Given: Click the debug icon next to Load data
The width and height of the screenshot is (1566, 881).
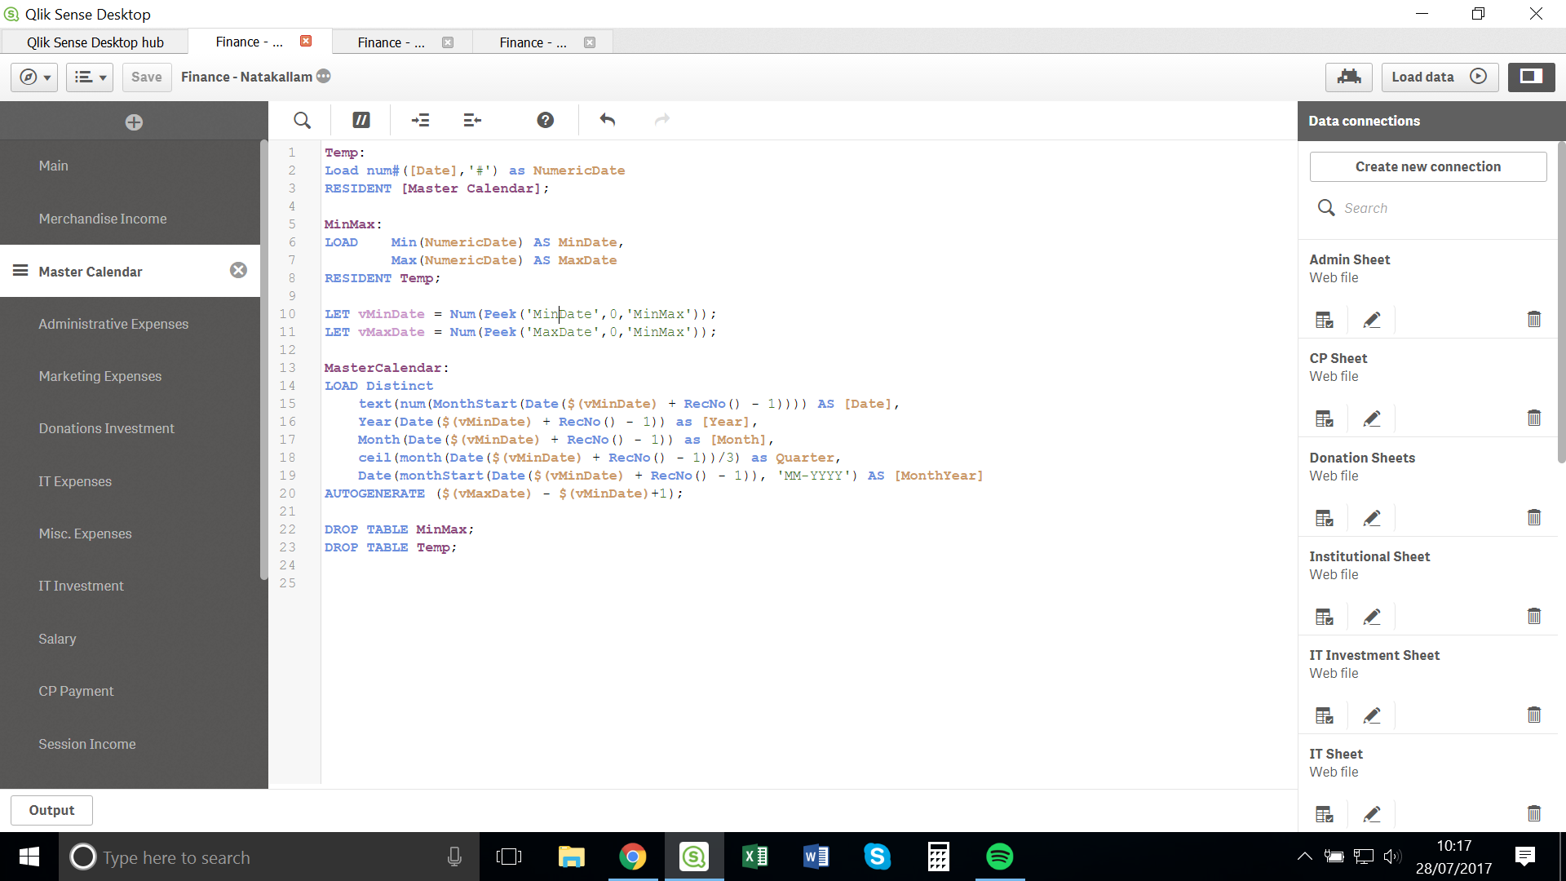Looking at the screenshot, I should point(1348,77).
